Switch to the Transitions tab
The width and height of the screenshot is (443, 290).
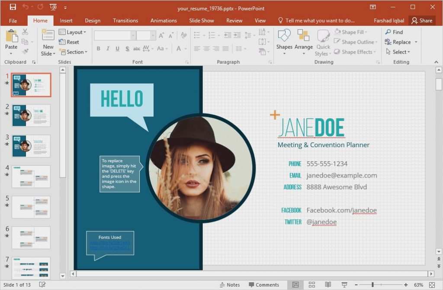pos(125,20)
